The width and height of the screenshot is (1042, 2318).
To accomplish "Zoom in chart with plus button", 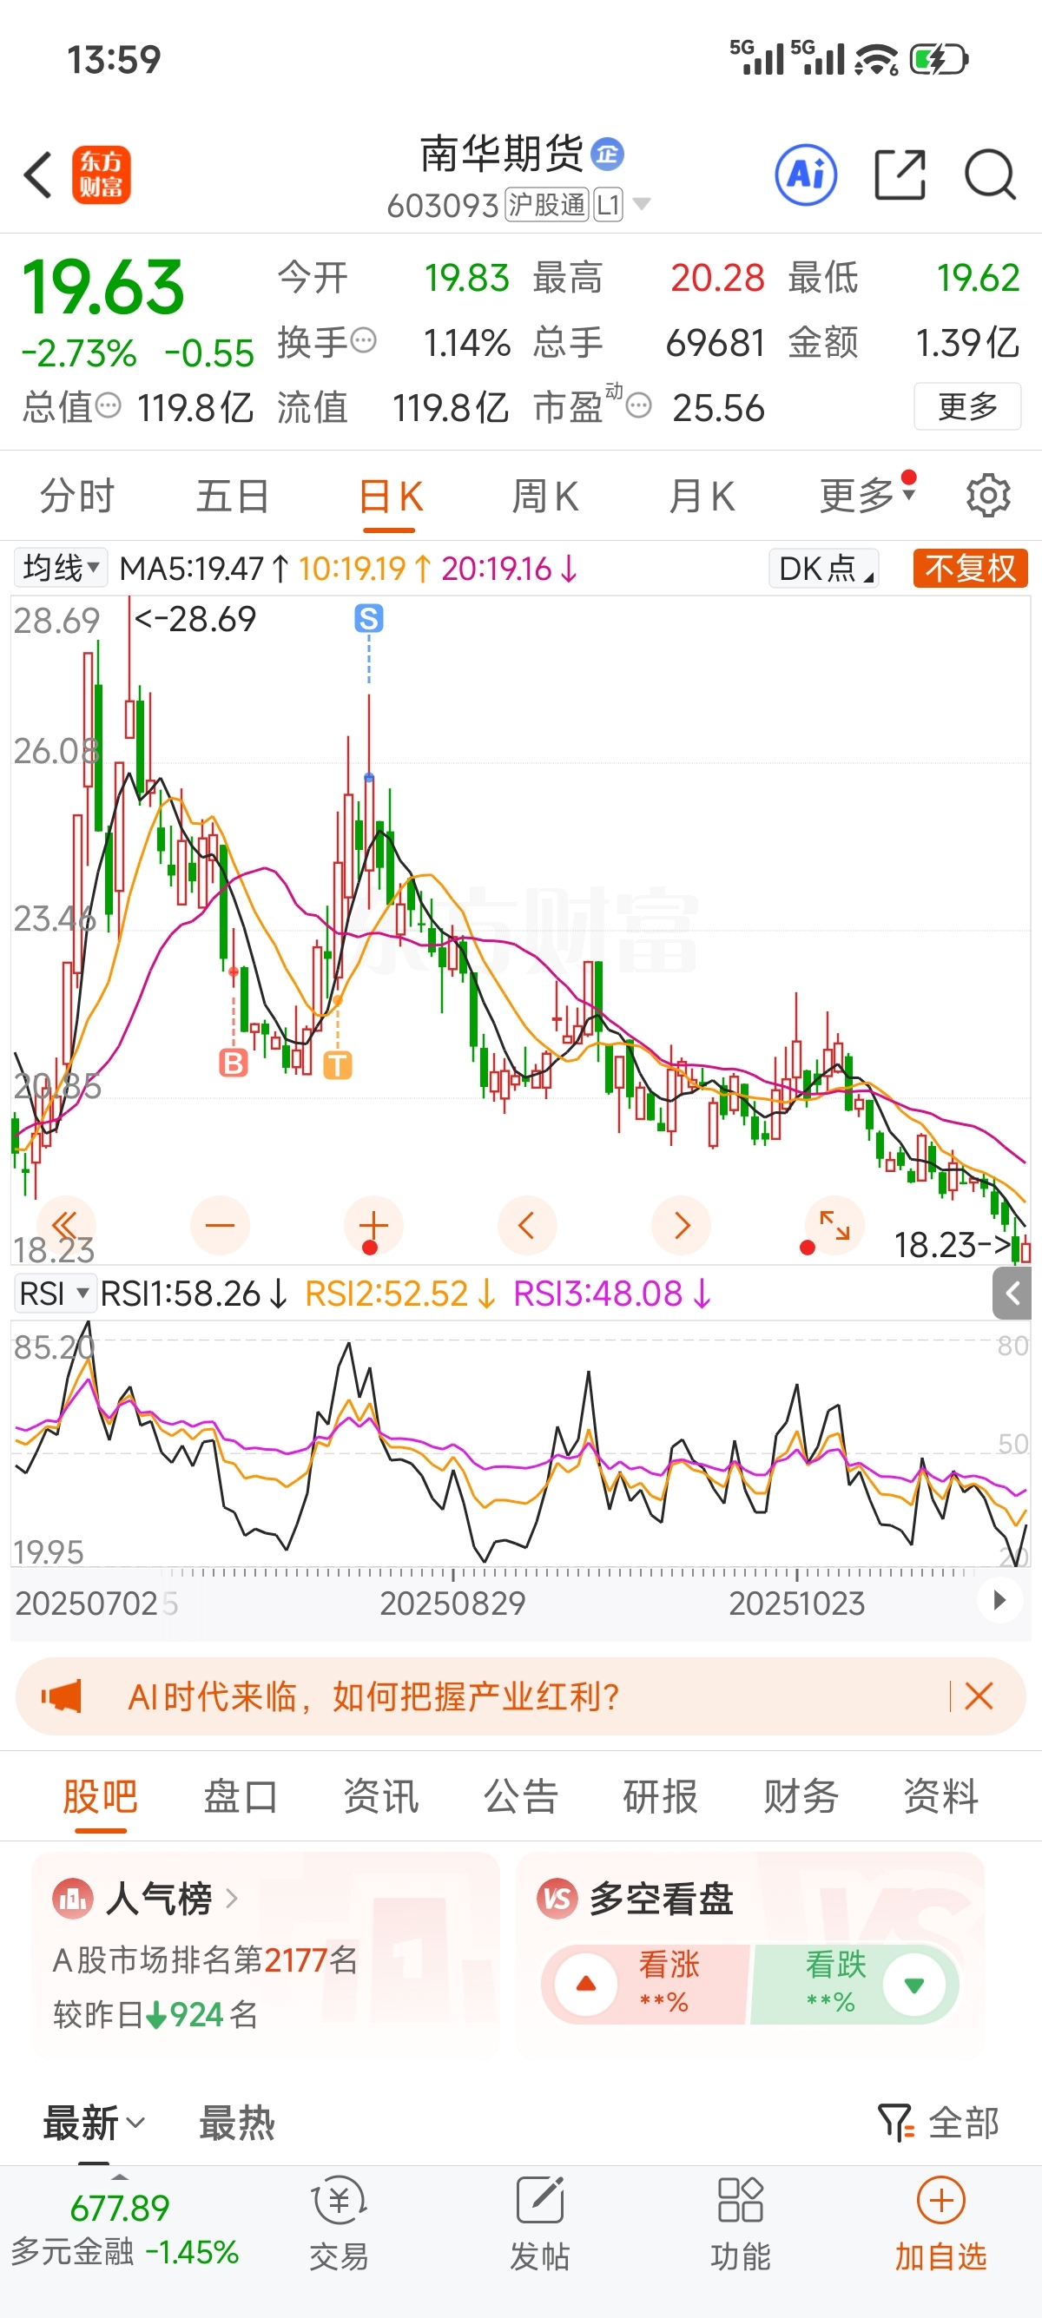I will click(373, 1225).
